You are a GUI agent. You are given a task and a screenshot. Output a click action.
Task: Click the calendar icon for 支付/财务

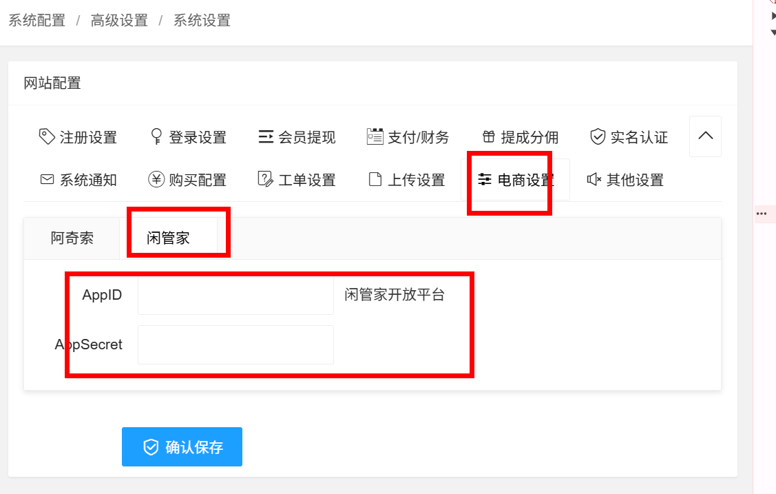375,136
